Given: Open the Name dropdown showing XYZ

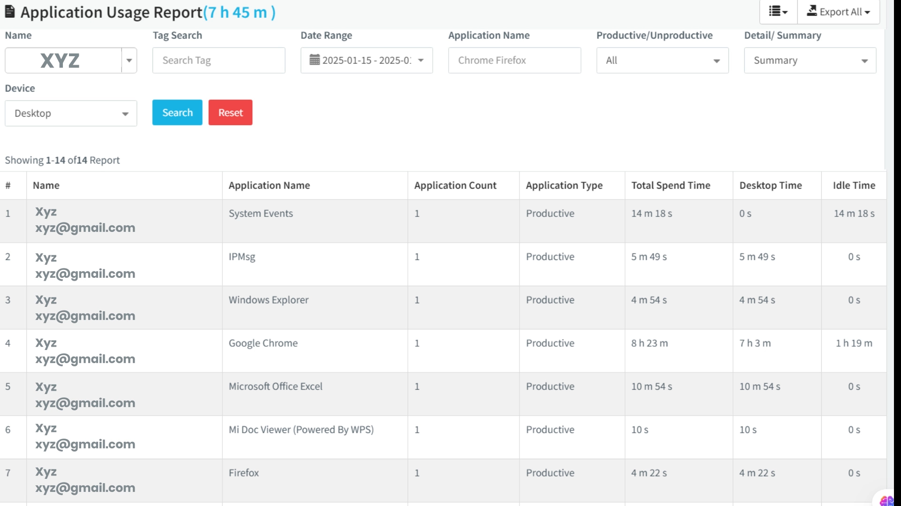Looking at the screenshot, I should pyautogui.click(x=71, y=60).
